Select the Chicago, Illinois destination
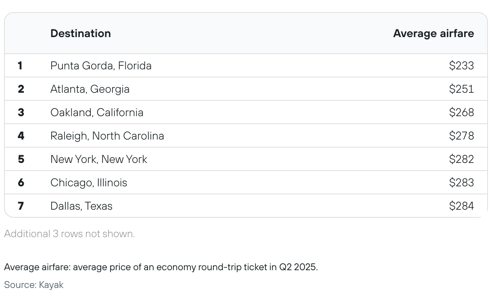This screenshot has width=492, height=296. 89,183
